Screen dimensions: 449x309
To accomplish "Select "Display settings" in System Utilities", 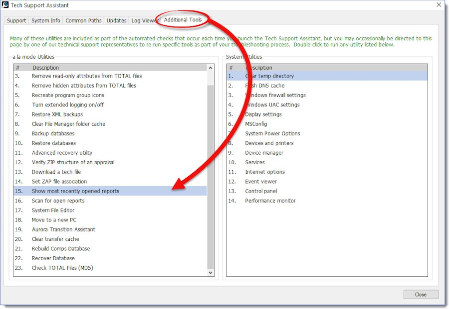I will point(327,114).
